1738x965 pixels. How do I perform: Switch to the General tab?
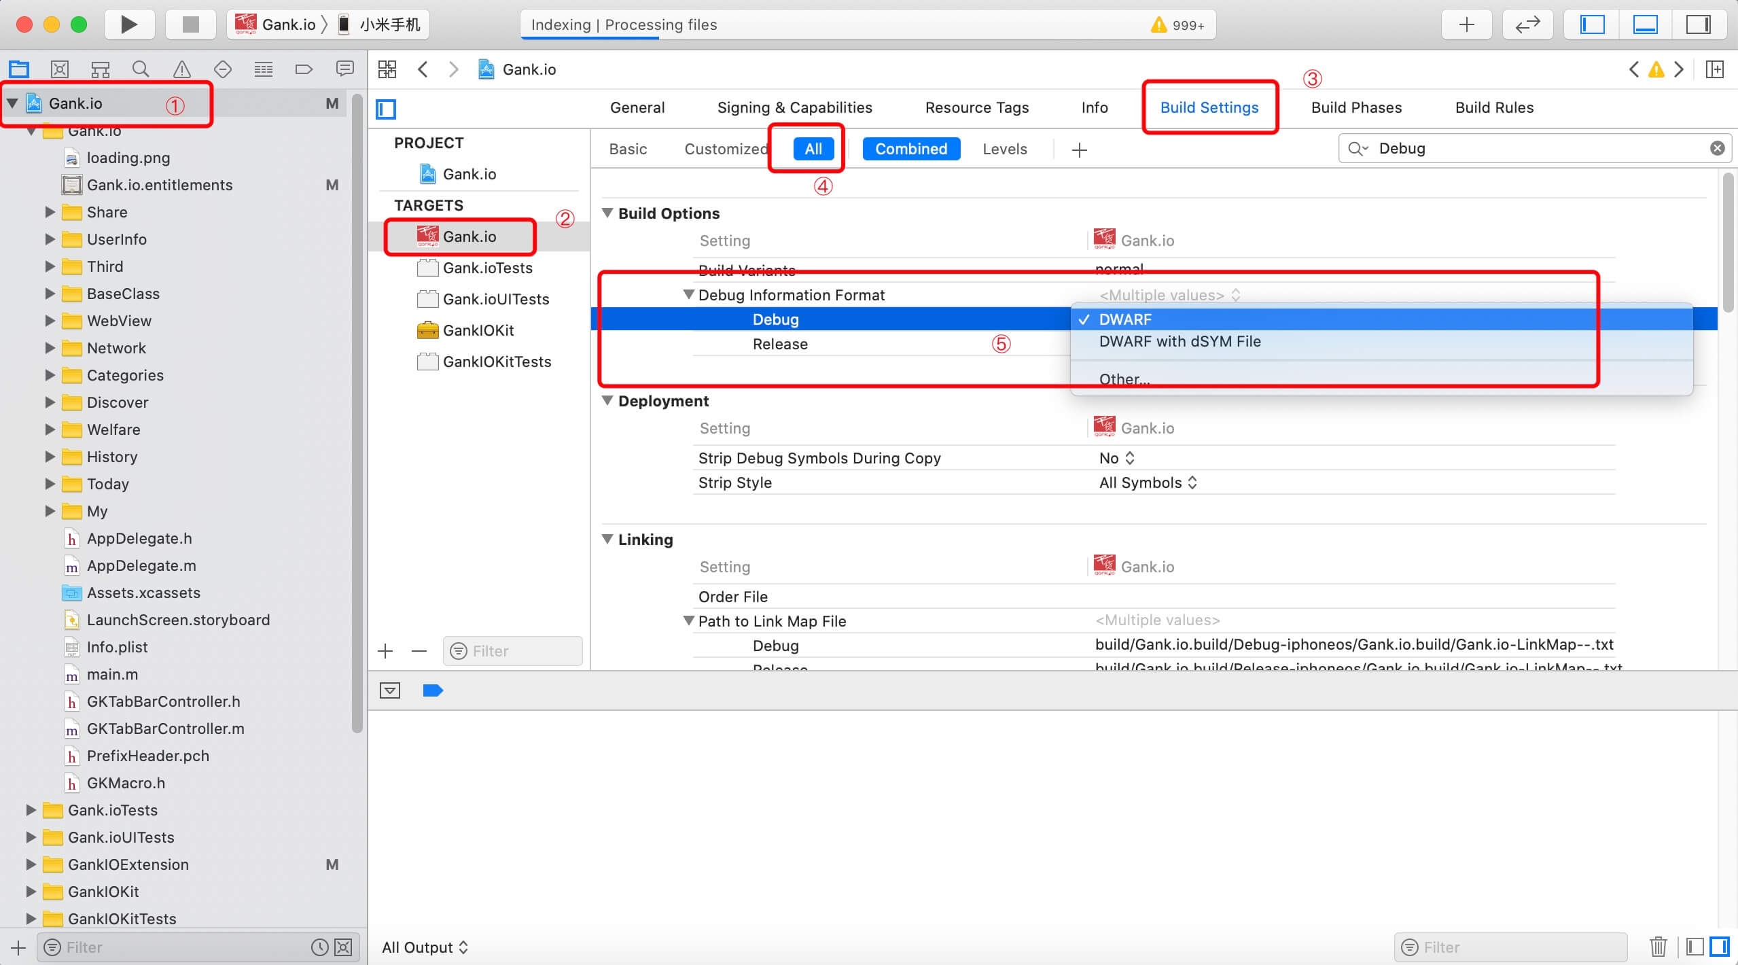tap(637, 107)
